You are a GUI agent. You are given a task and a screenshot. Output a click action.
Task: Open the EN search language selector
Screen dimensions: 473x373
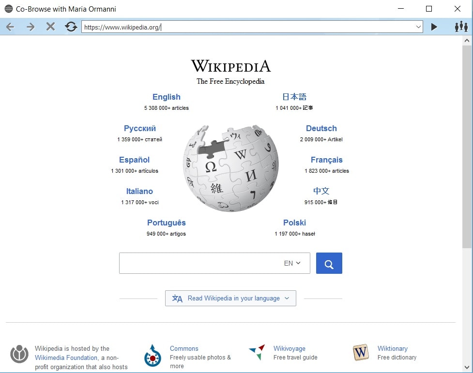tap(292, 263)
